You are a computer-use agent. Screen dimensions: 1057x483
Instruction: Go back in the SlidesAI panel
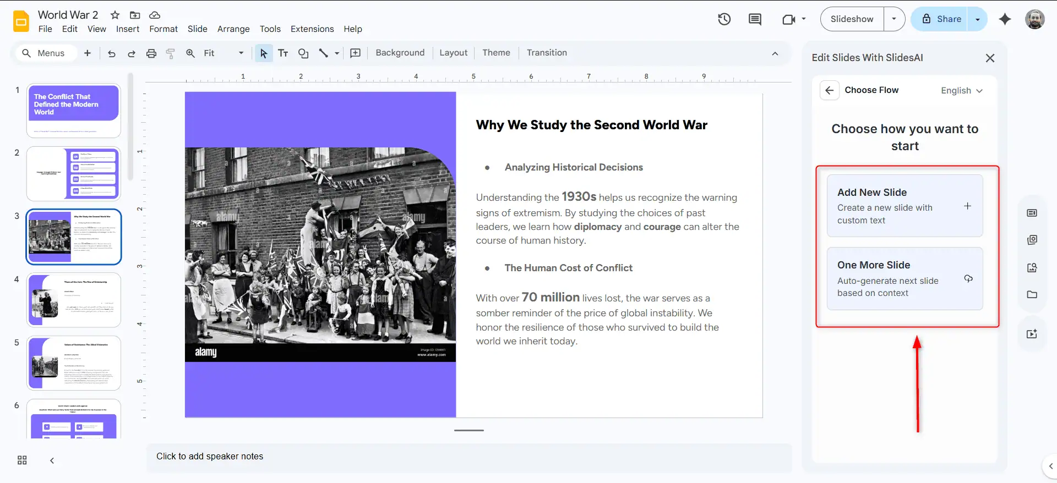pos(829,90)
